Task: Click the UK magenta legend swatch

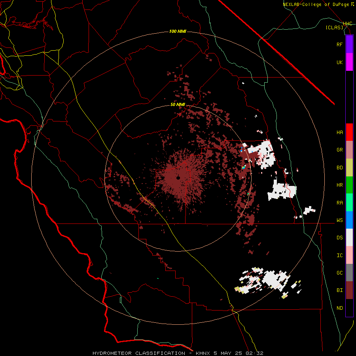Action: tap(349, 62)
